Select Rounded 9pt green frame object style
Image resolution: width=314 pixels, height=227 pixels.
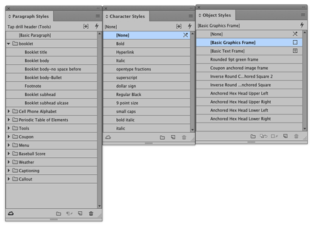point(249,60)
